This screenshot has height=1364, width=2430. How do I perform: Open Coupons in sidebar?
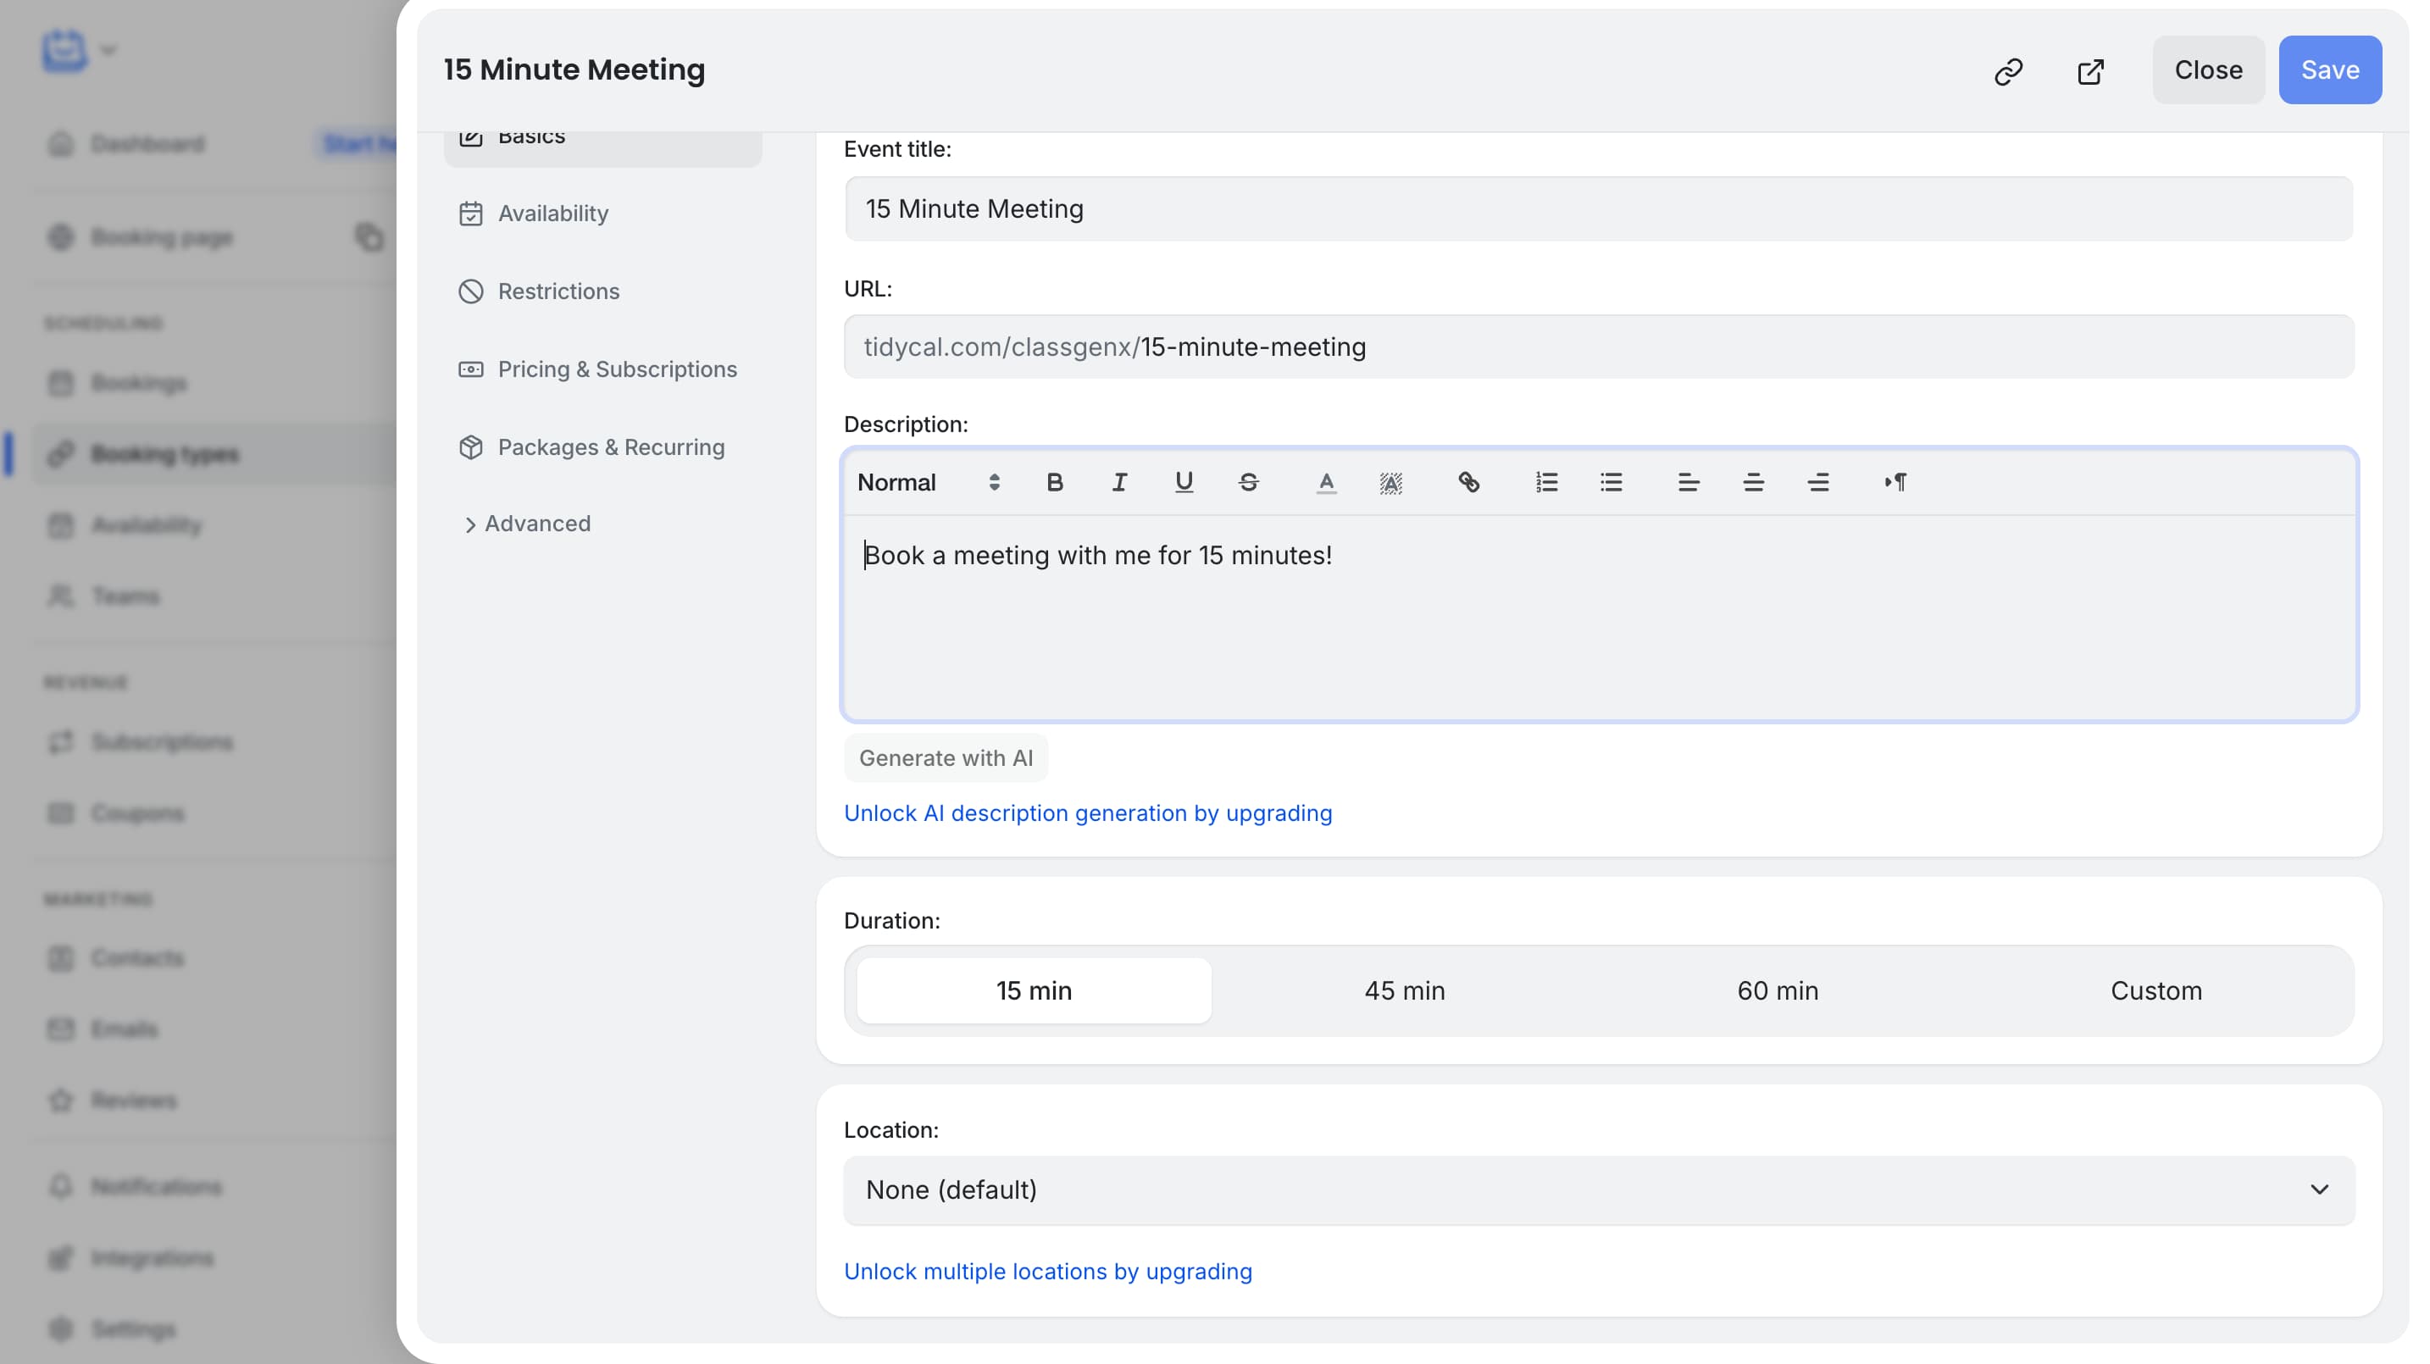pos(138,814)
